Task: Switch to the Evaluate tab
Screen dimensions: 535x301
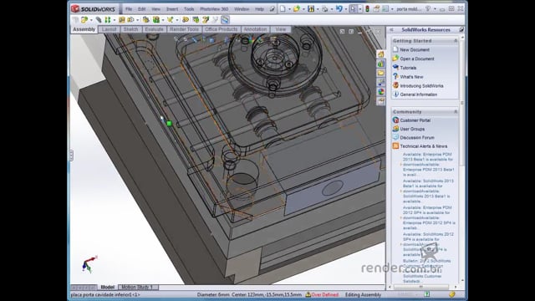Action: pos(154,29)
